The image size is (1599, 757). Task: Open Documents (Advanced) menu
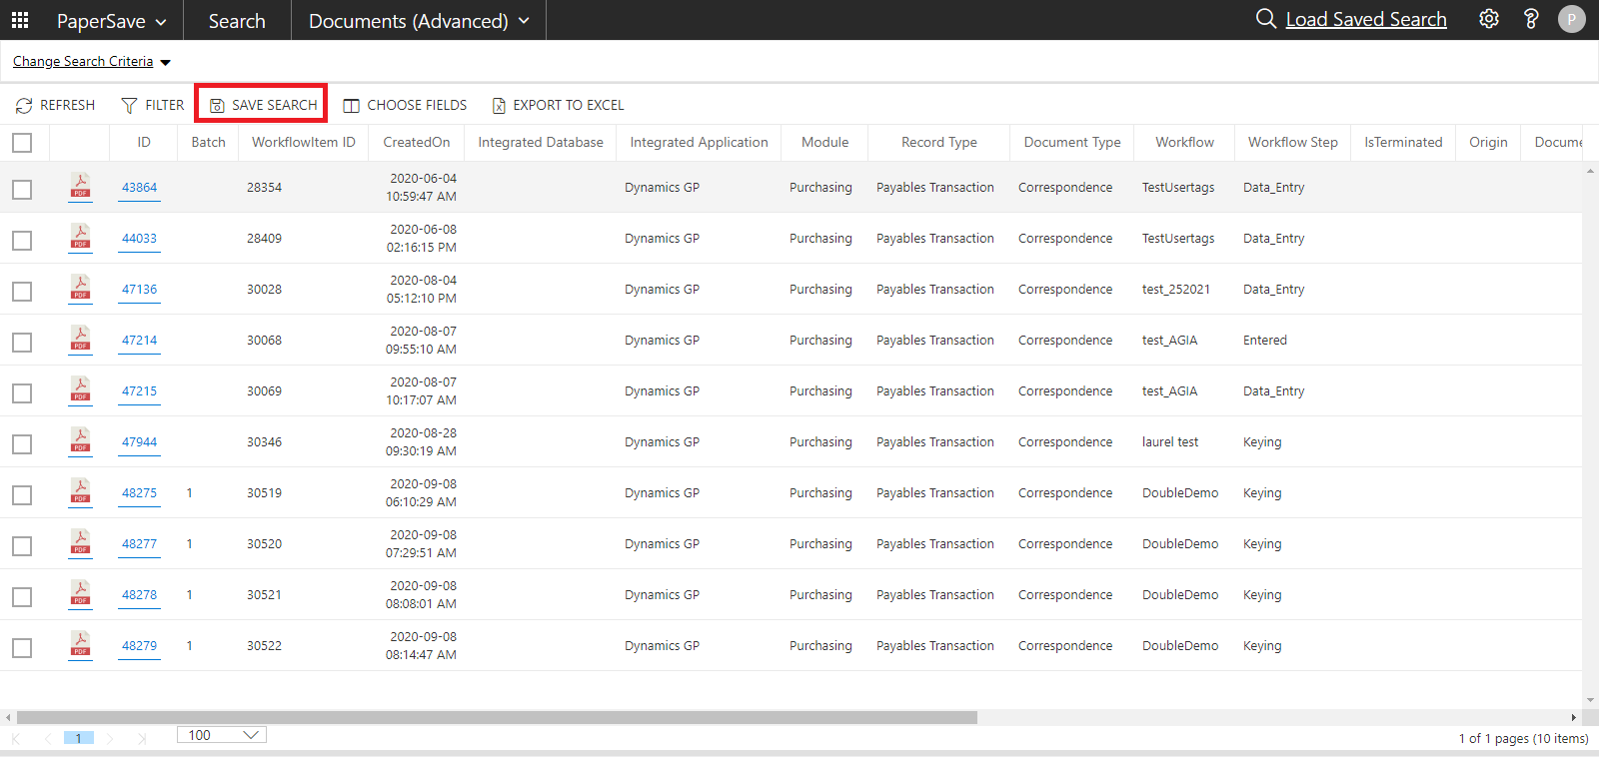419,21
